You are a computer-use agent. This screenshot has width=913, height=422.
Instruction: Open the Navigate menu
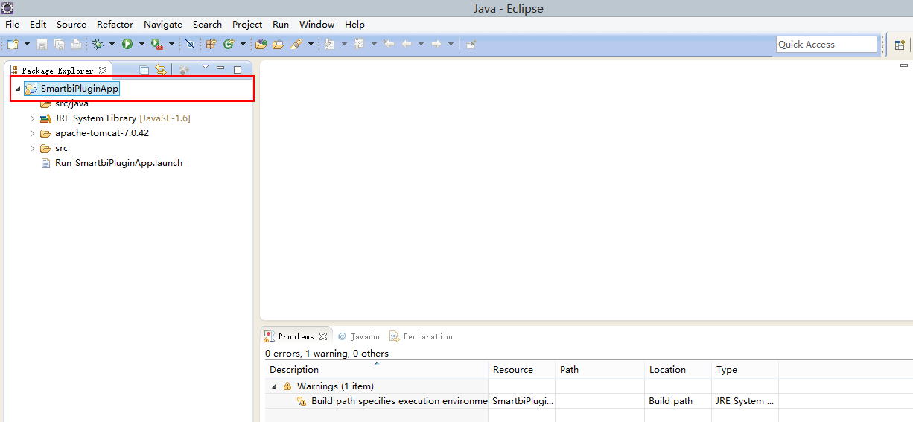(x=163, y=24)
